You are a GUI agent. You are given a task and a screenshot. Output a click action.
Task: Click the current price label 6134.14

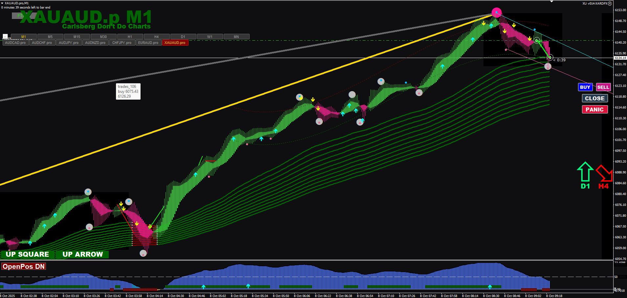pos(620,58)
